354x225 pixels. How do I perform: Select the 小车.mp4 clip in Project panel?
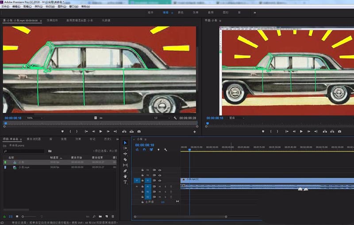[24, 168]
